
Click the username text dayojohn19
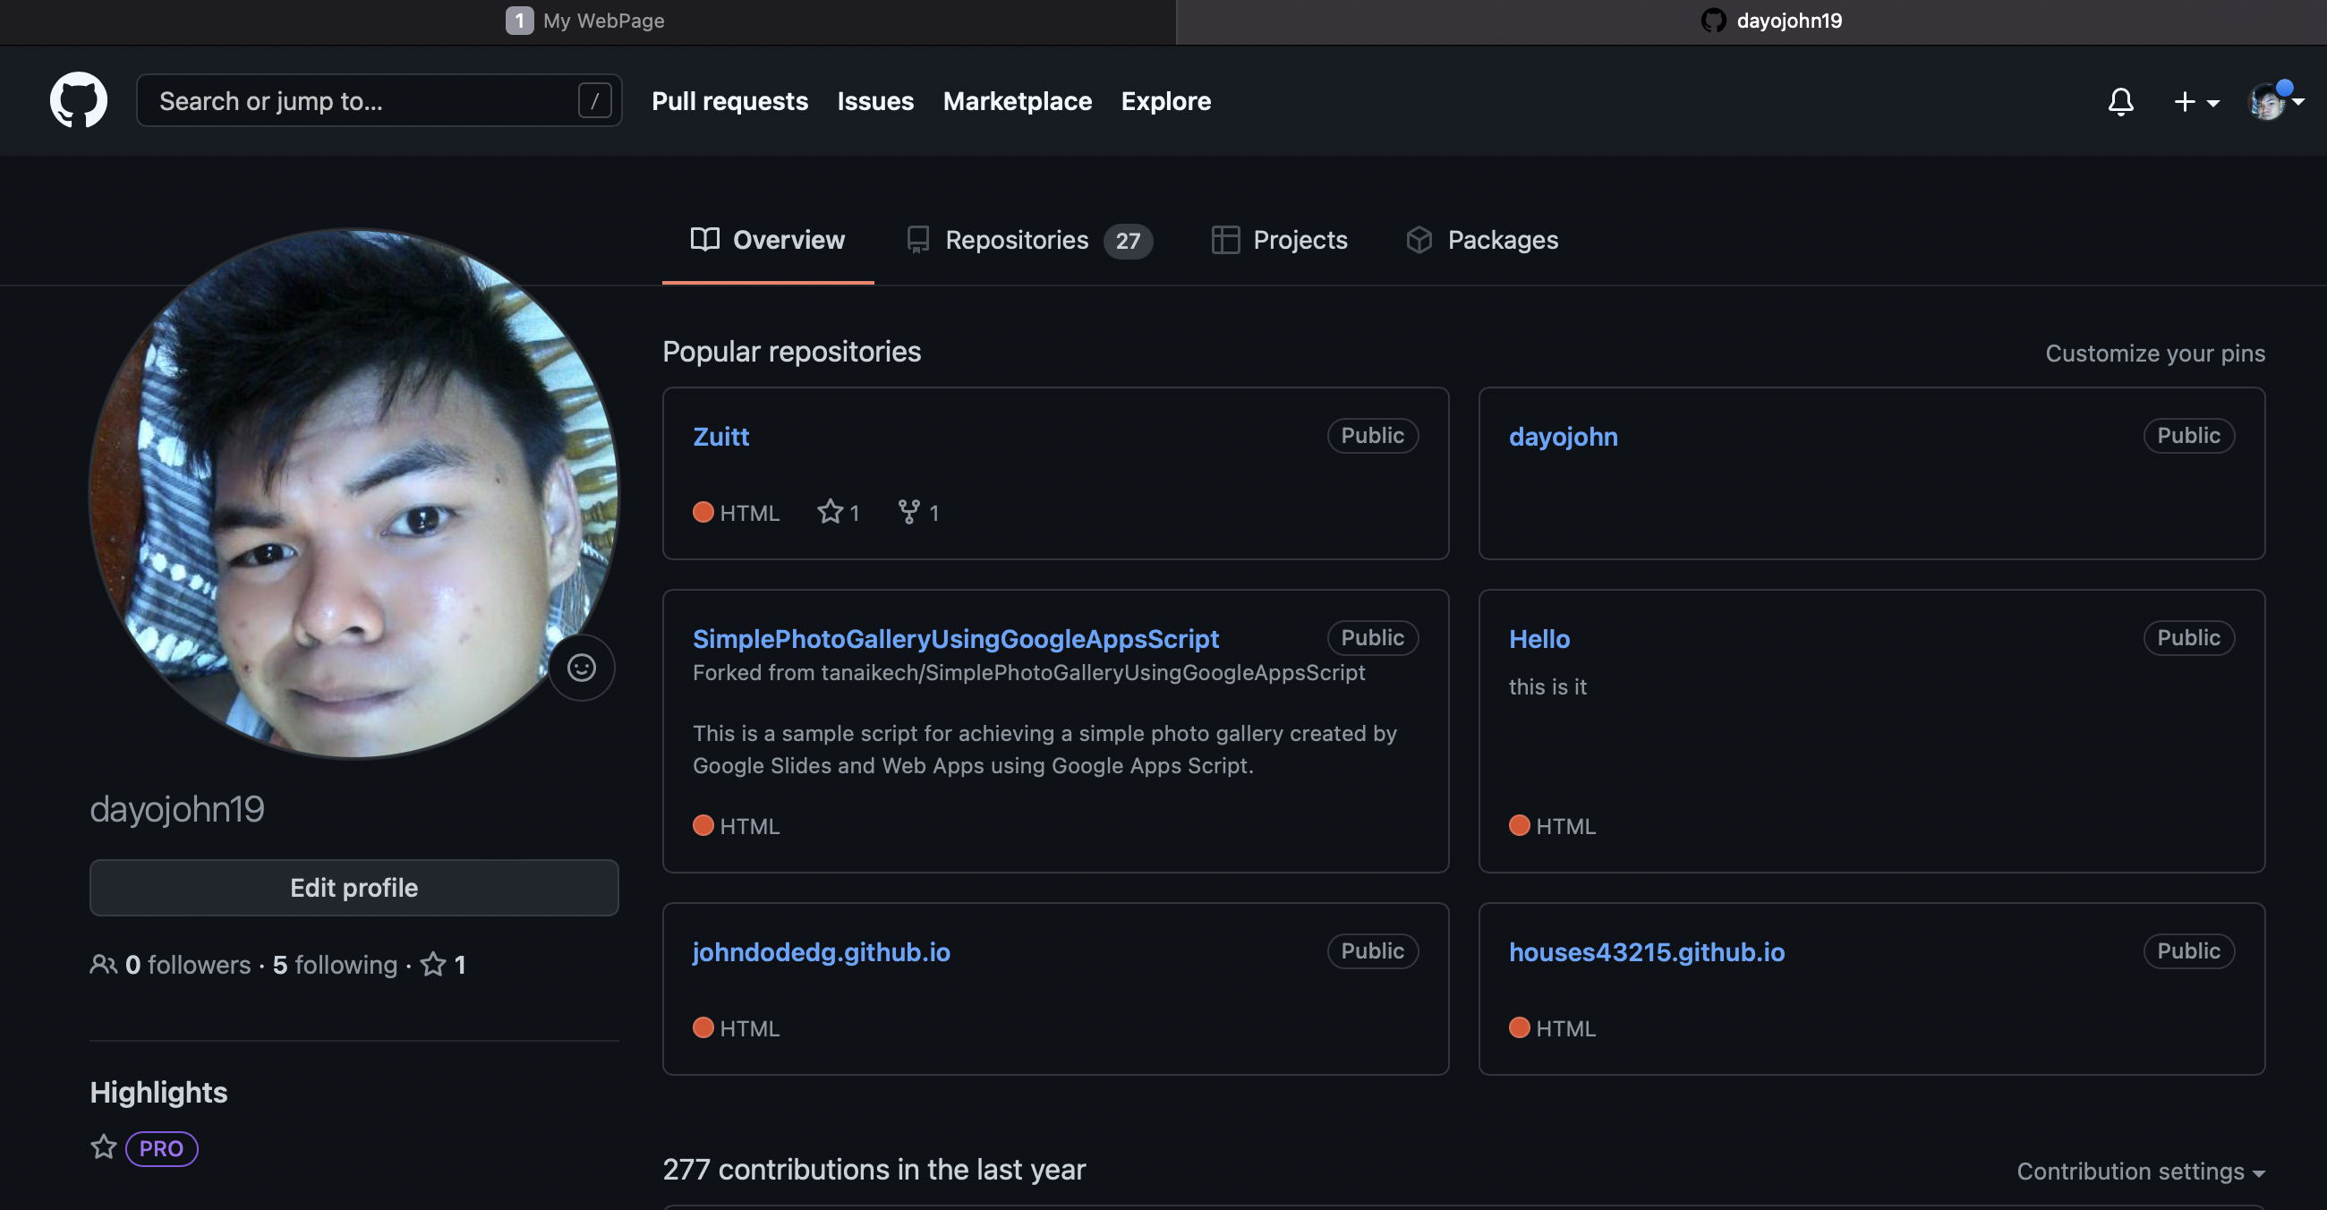177,808
